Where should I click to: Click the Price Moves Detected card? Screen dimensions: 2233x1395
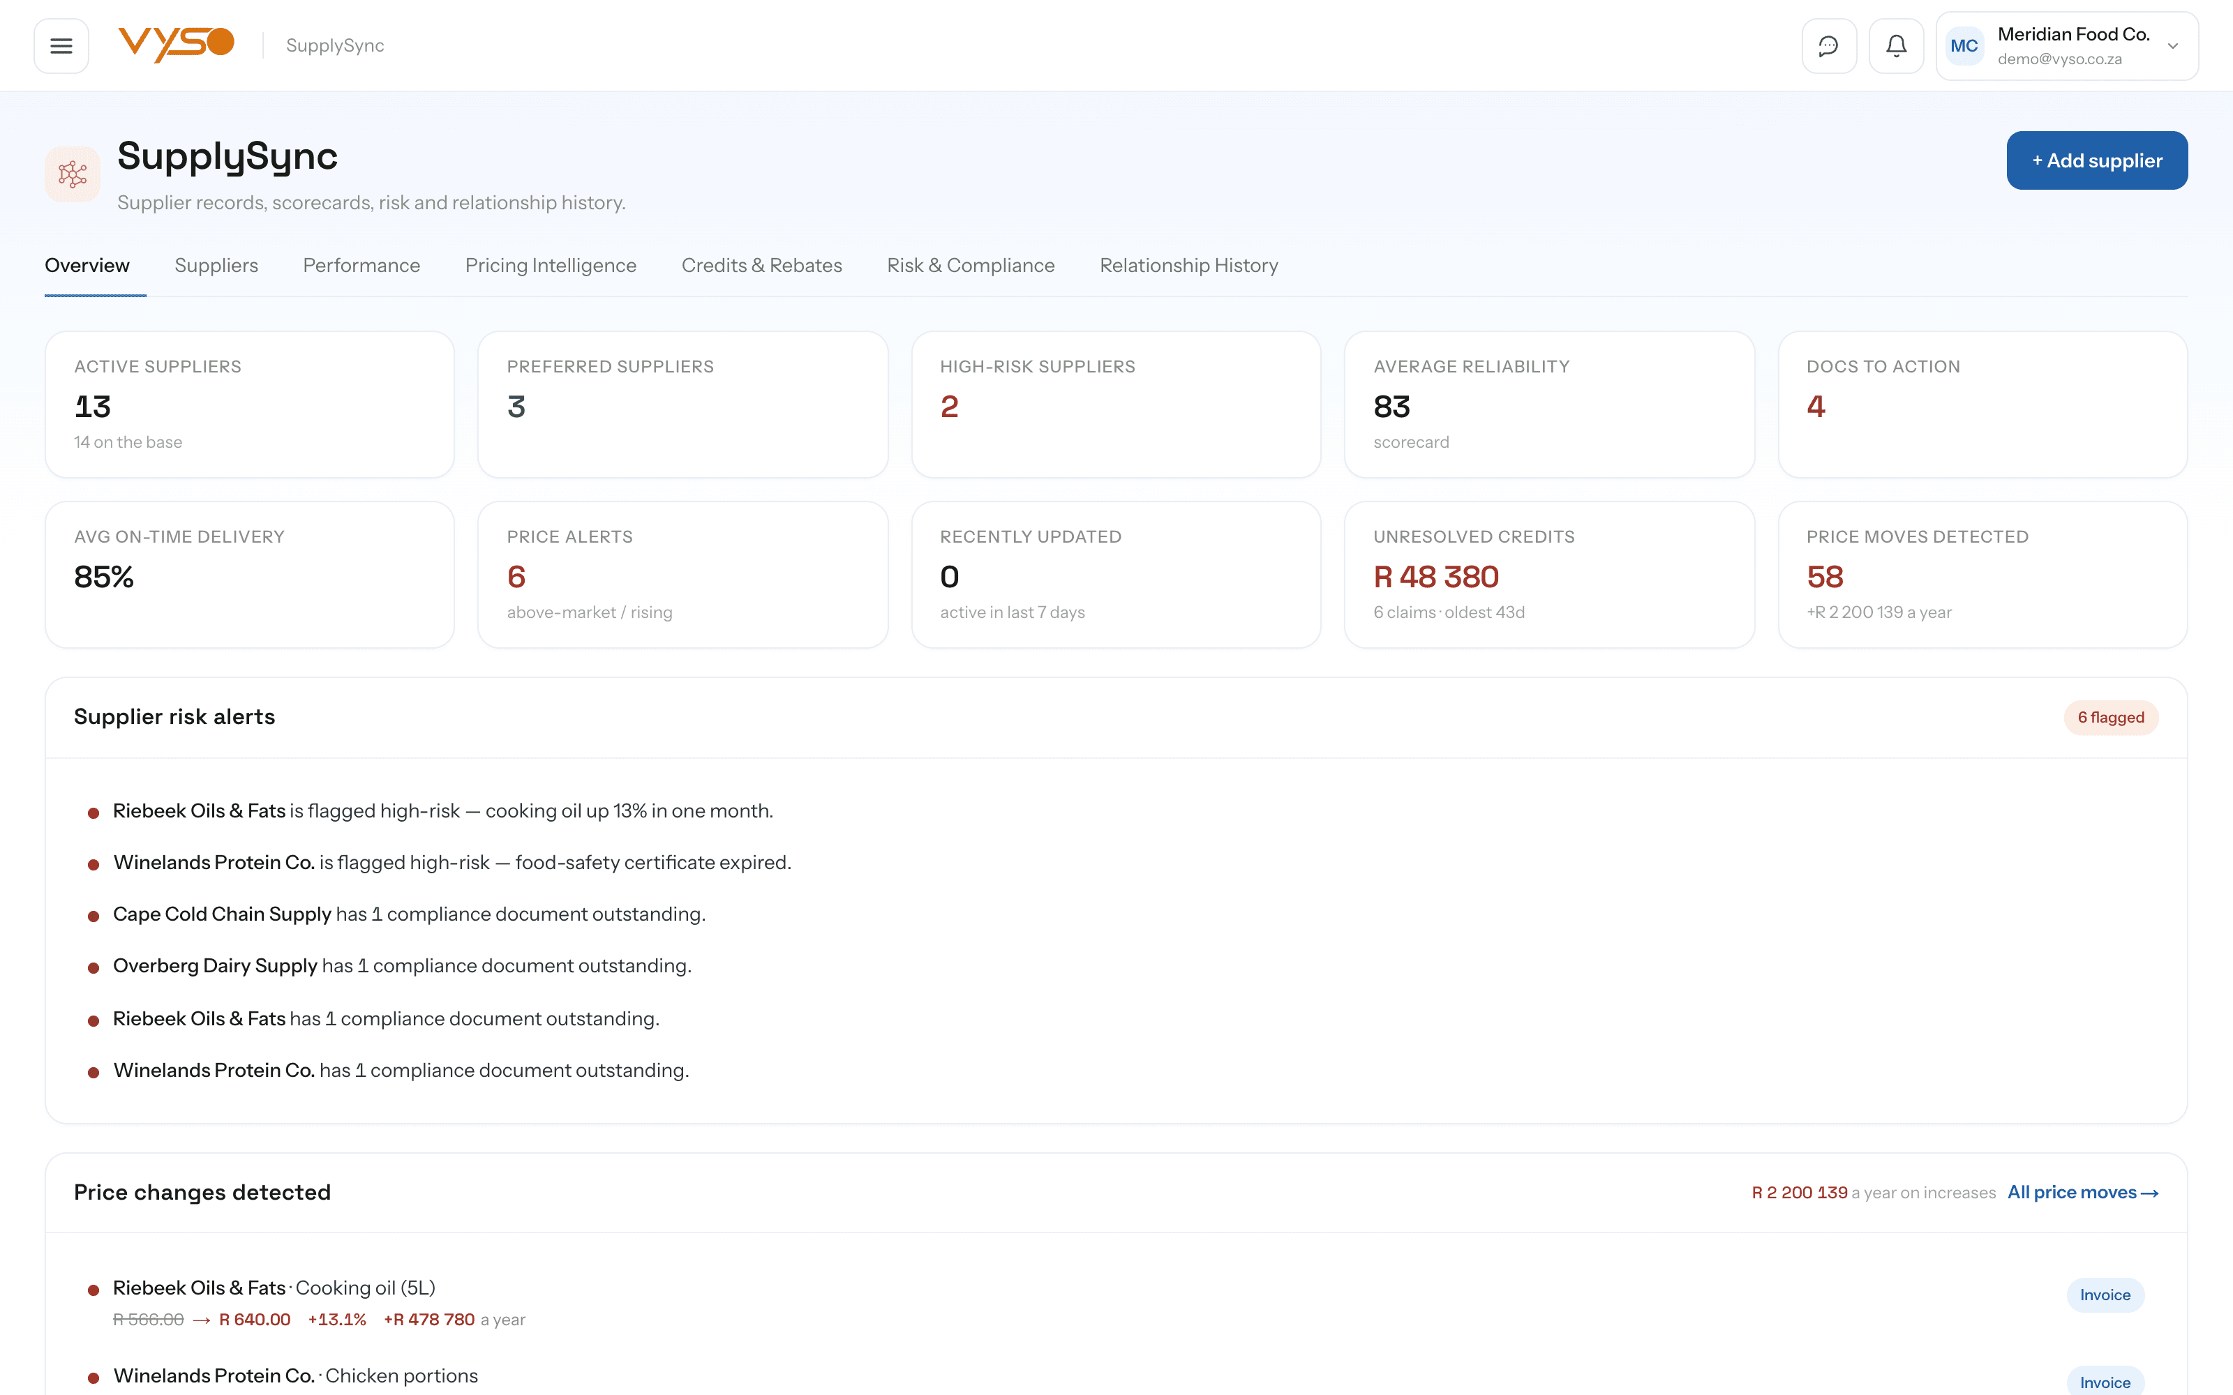(1982, 574)
